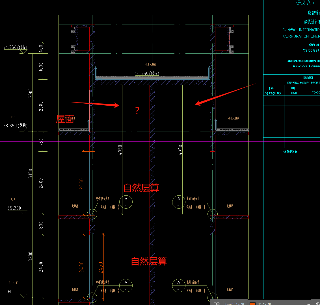Click the SUNWAY INTERNATIO title text
This screenshot has width=320, height=305.
point(301,30)
